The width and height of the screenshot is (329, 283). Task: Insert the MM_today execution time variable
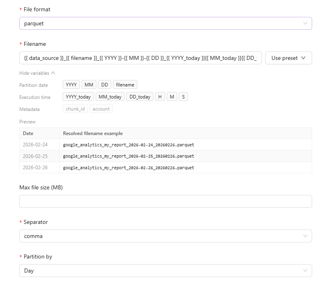110,97
